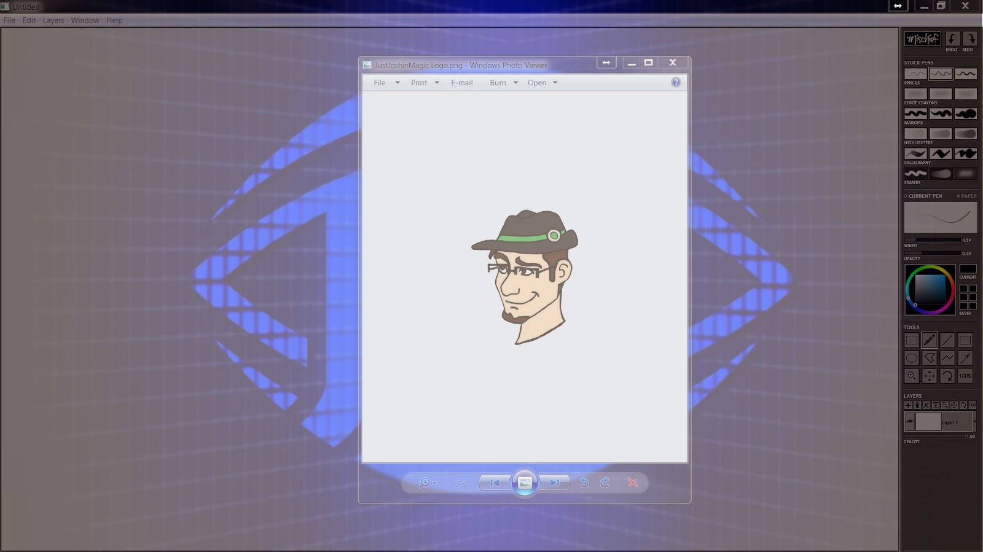Choose the last Conte Crayons pen
Screen dimensions: 983x552
[966, 94]
